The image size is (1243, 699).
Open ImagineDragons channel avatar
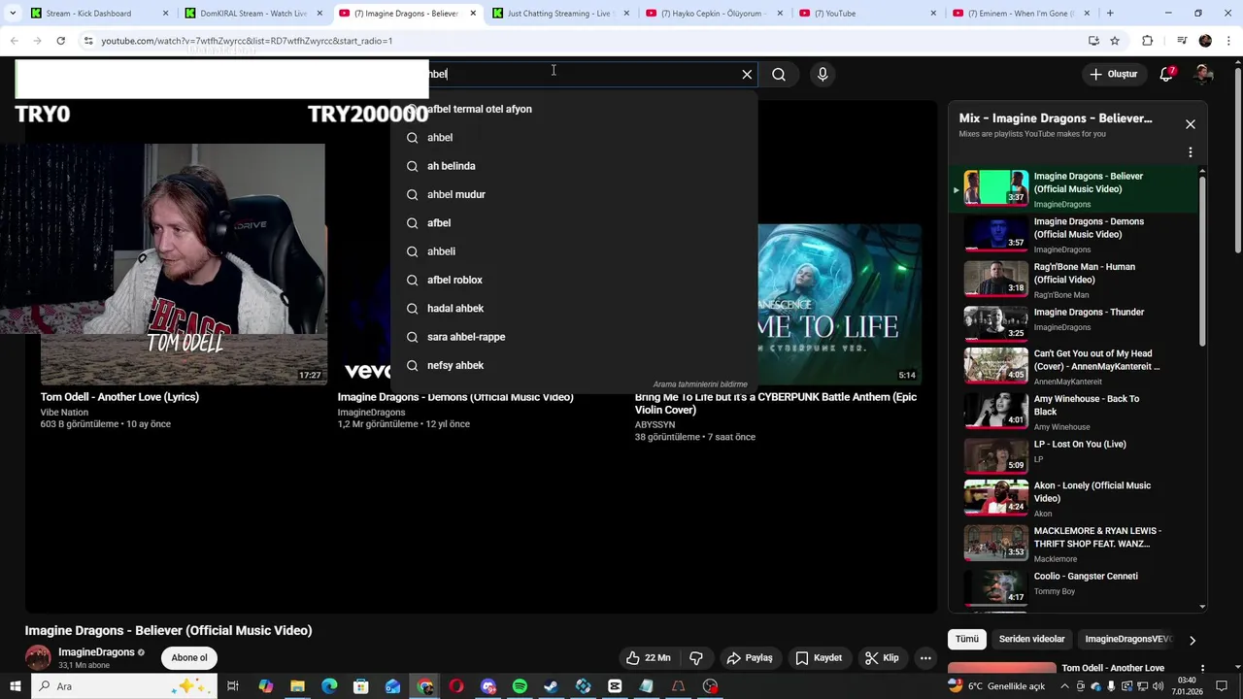(x=38, y=657)
